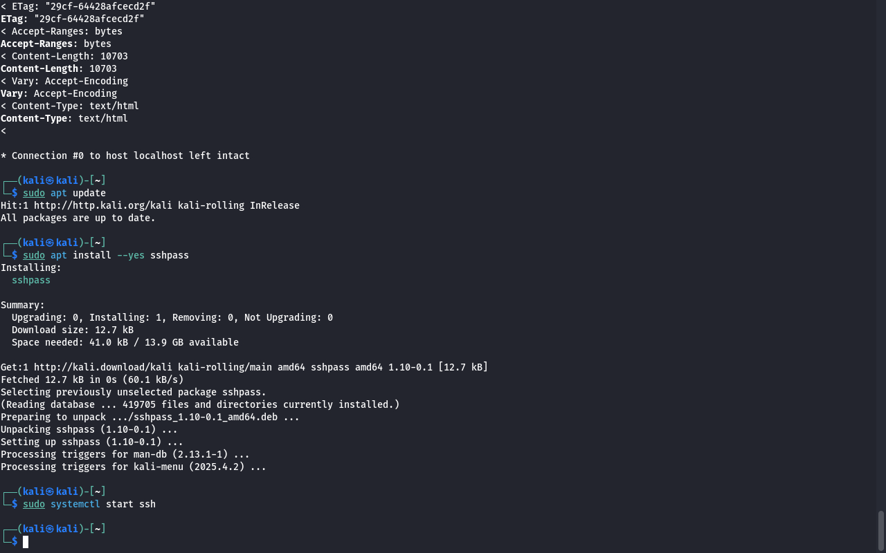Click the 'systemctl' word in last command
The height and width of the screenshot is (553, 886).
(75, 504)
